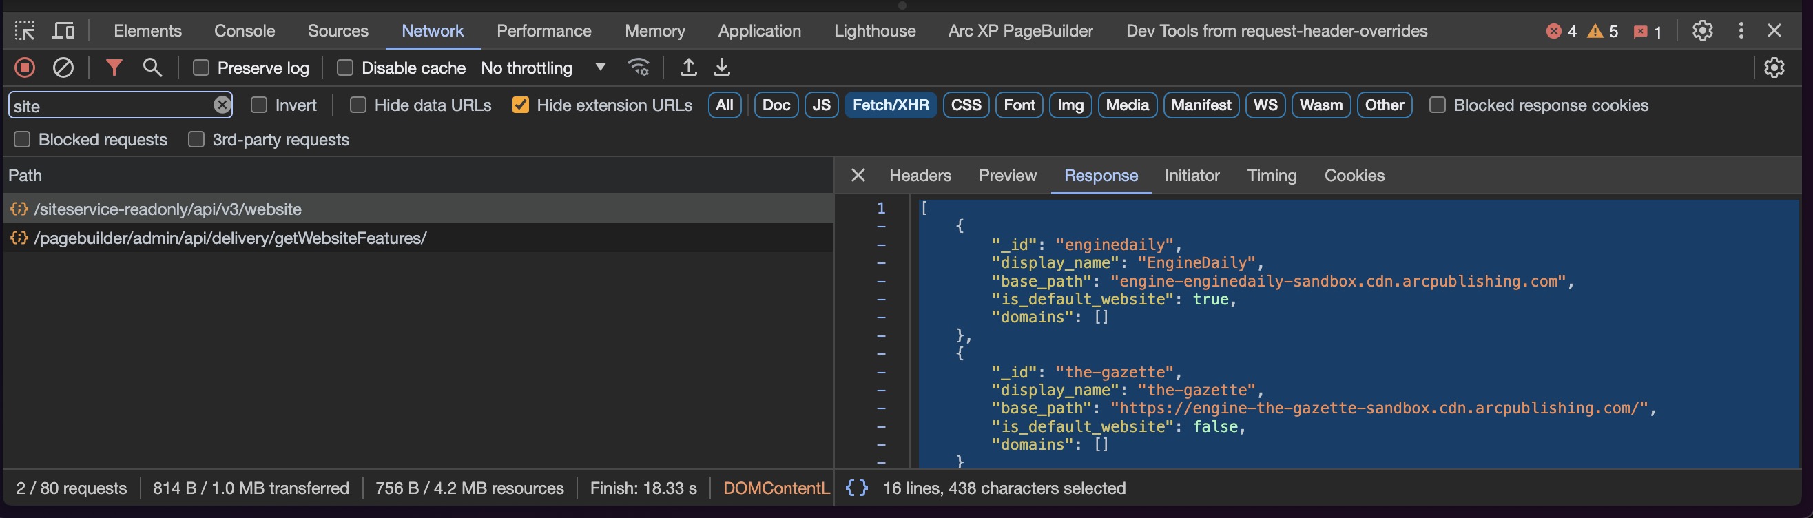Open the Performance tab
This screenshot has height=518, width=1813.
tap(544, 30)
